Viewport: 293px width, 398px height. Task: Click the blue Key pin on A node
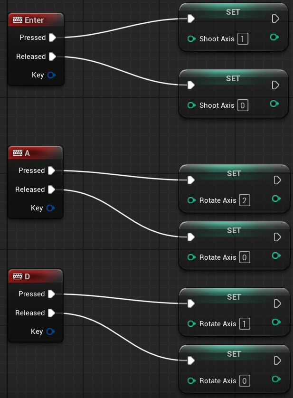pyautogui.click(x=50, y=208)
